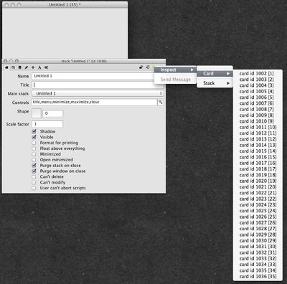The width and height of the screenshot is (287, 284).
Task: Open the stacked-lines pane icon in toolbar
Action: click(20, 67)
